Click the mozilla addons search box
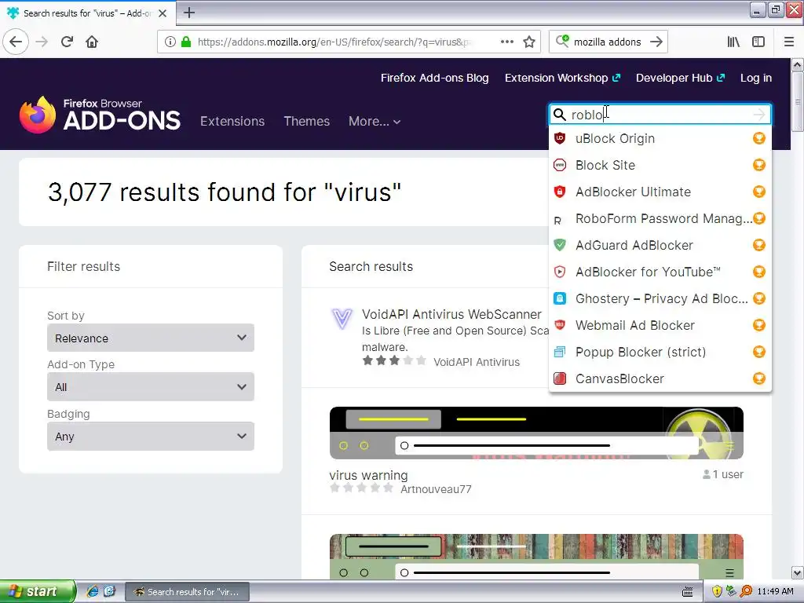The height and width of the screenshot is (603, 804). (608, 42)
